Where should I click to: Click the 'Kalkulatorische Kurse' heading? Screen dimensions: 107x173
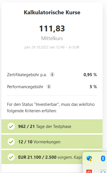(x=52, y=12)
